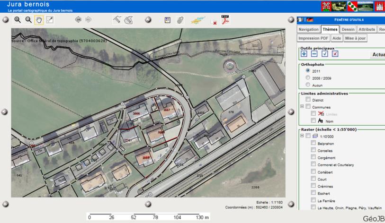This screenshot has width=385, height=223.
Task: Collapse all themes with blue minus icon
Action: coord(314,54)
